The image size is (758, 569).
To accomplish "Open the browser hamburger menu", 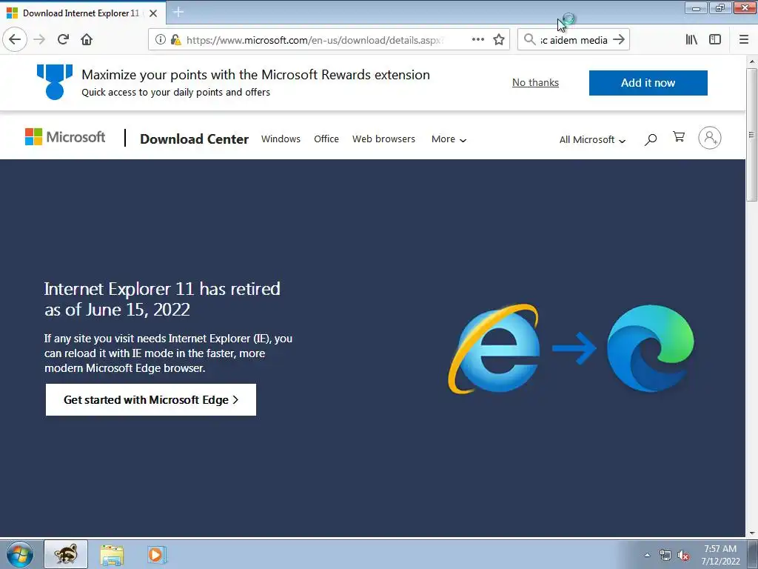I will (x=744, y=39).
